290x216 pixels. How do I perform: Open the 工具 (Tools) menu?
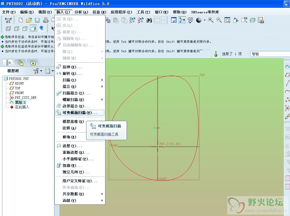(143, 12)
